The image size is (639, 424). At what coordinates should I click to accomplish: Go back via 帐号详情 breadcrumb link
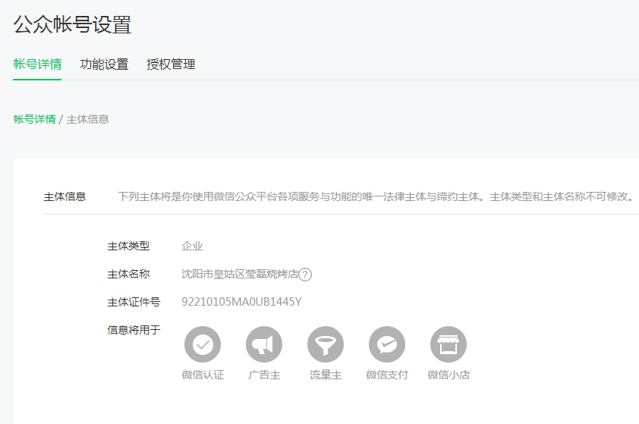[35, 119]
